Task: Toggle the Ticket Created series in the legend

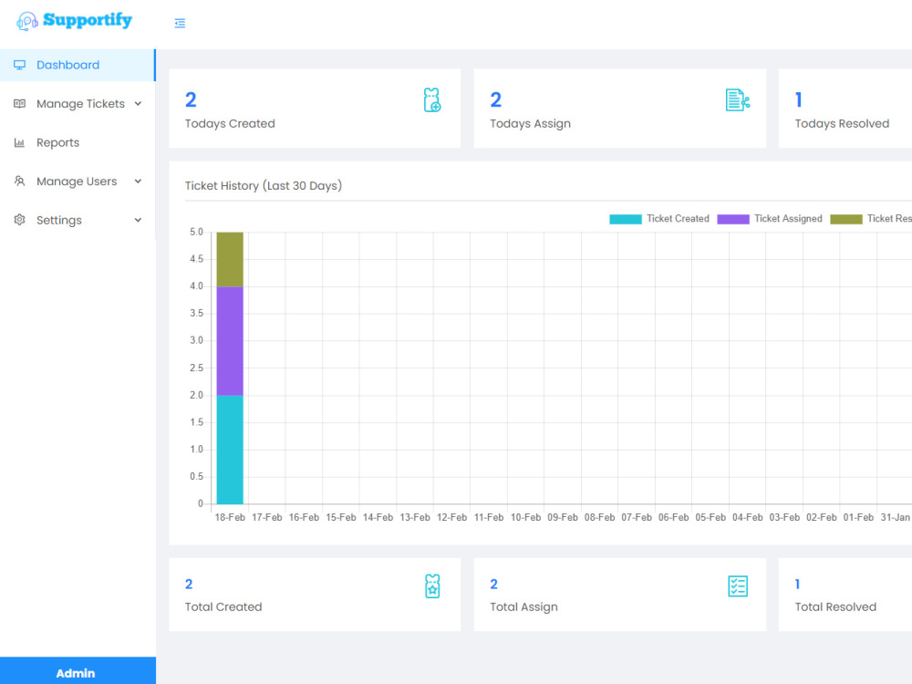Action: click(659, 218)
